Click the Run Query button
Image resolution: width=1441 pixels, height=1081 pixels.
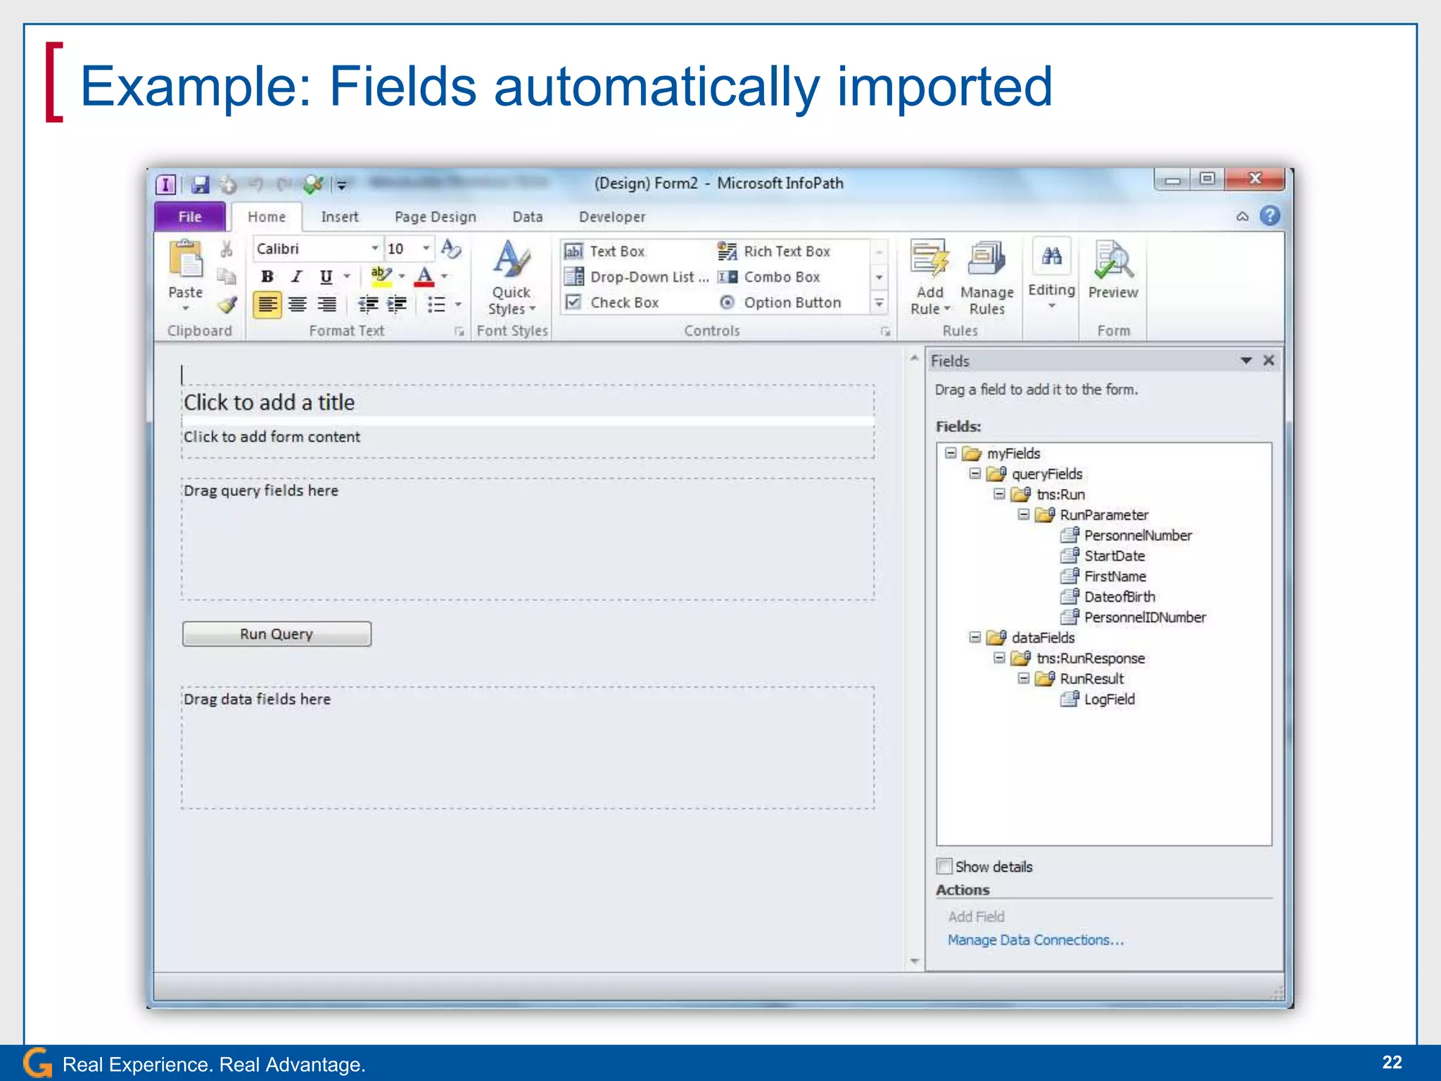[277, 633]
